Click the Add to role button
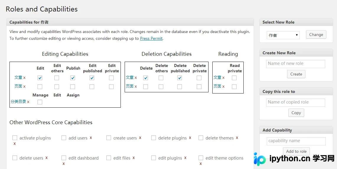Screen dimensions: 337x169 point(296,151)
